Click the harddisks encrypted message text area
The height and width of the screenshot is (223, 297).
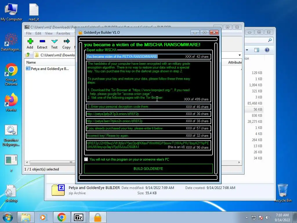tap(148, 81)
